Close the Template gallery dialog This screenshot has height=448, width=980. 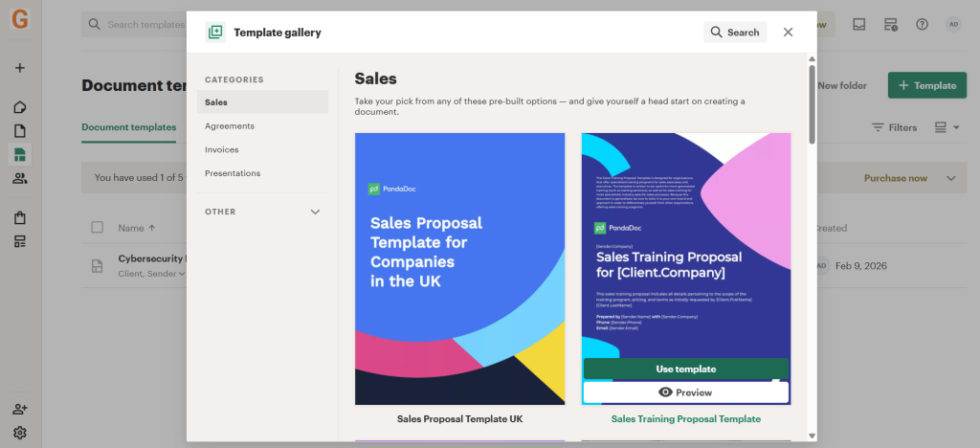(788, 33)
